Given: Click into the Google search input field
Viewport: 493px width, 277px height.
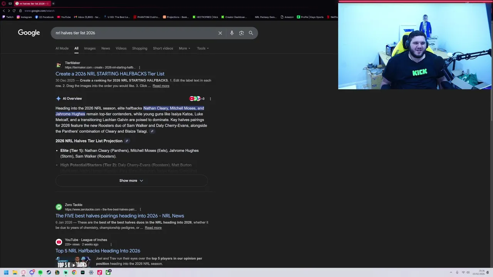Looking at the screenshot, I should [x=135, y=33].
